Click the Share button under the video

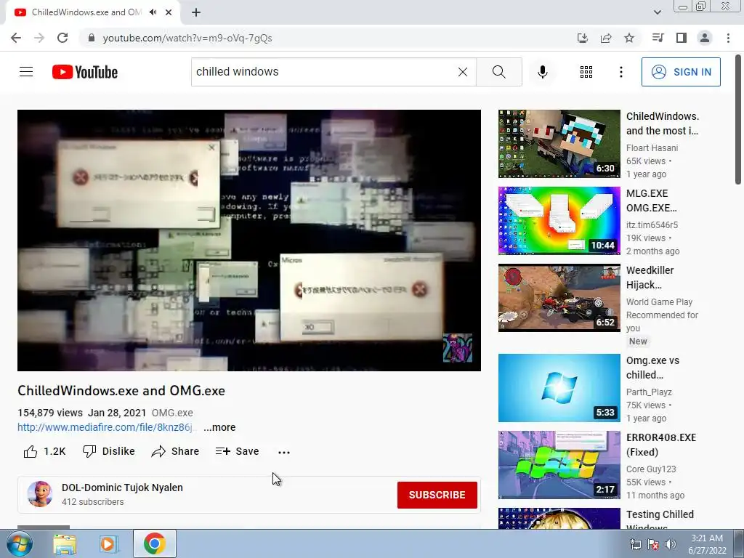[x=175, y=451]
